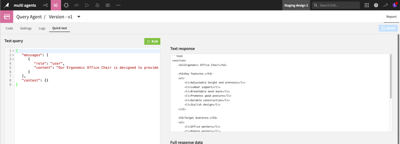Click the Text response scrollbar
The image size is (400, 144).
[x=390, y=76]
